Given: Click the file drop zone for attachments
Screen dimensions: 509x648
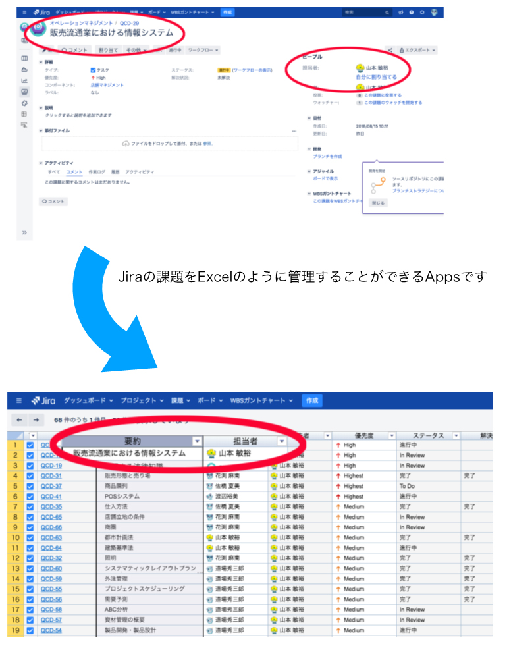Looking at the screenshot, I should click(x=169, y=144).
